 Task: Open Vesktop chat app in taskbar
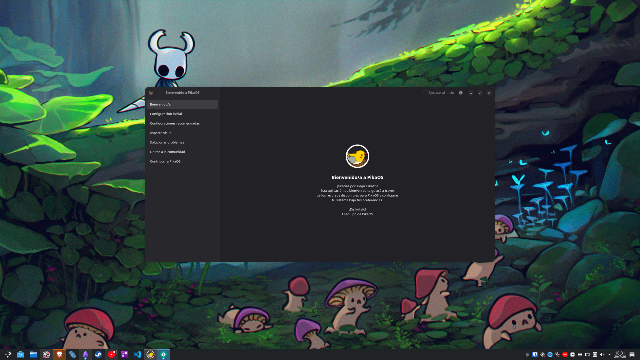coord(46,354)
